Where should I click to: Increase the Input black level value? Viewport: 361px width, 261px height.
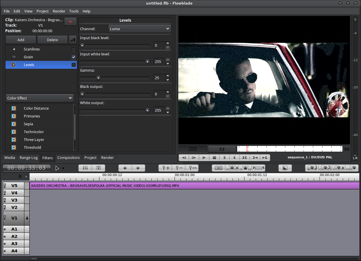[168, 44]
